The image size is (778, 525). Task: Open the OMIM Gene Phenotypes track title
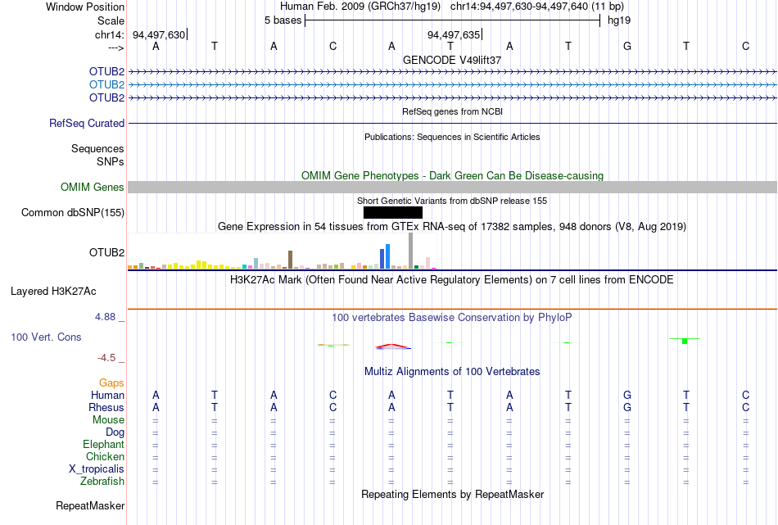click(x=452, y=175)
